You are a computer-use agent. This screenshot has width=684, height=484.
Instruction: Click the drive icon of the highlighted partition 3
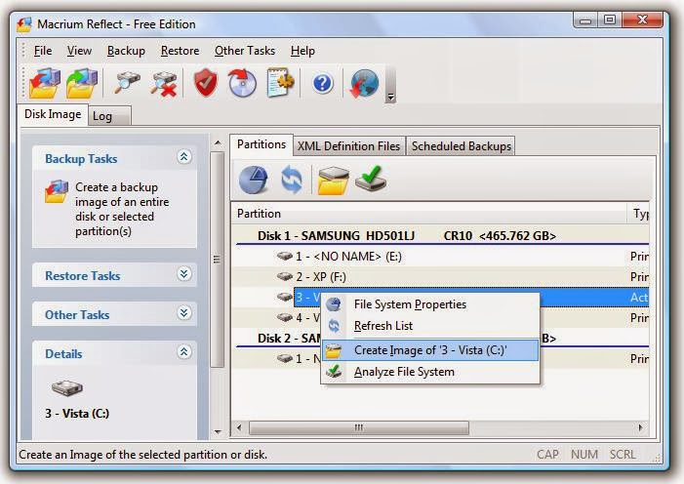coord(285,297)
